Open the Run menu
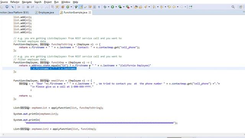245x138 pixels. pyautogui.click(x=56, y=2)
